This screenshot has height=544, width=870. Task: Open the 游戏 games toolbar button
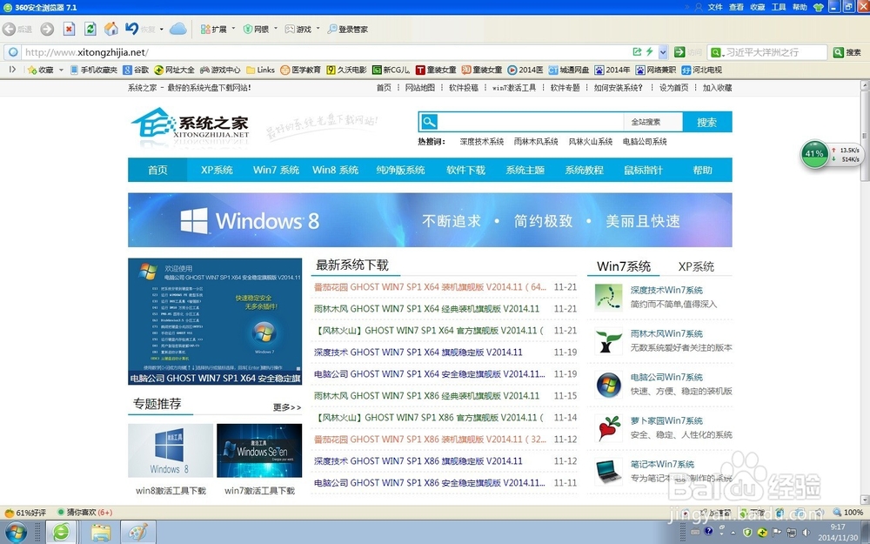click(x=298, y=29)
